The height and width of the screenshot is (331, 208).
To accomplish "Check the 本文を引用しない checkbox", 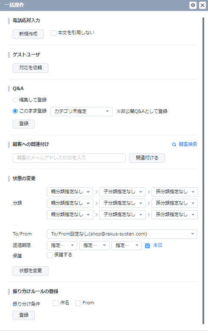I will click(x=53, y=33).
